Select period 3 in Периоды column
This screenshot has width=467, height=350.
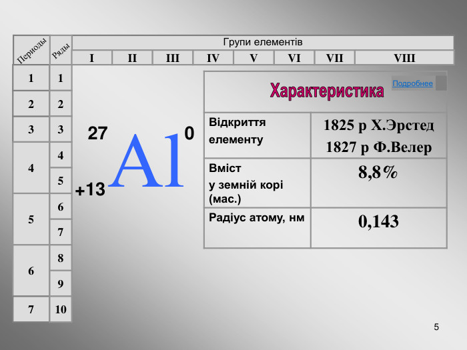31,129
